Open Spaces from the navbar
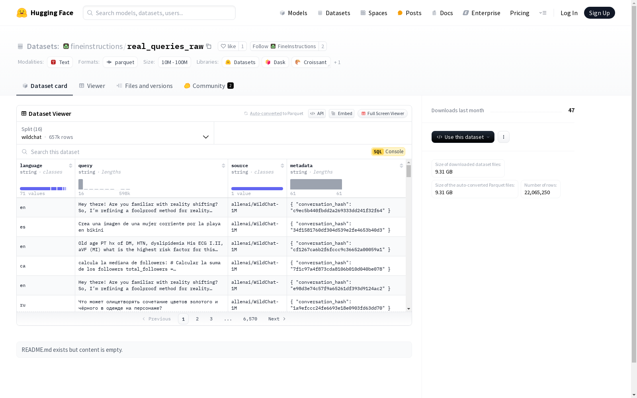Screen dimensions: 637x398 pyautogui.click(x=374, y=13)
